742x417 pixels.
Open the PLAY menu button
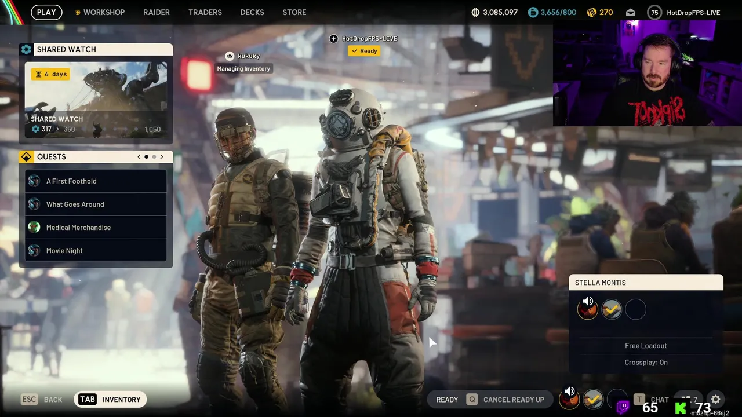pos(46,12)
